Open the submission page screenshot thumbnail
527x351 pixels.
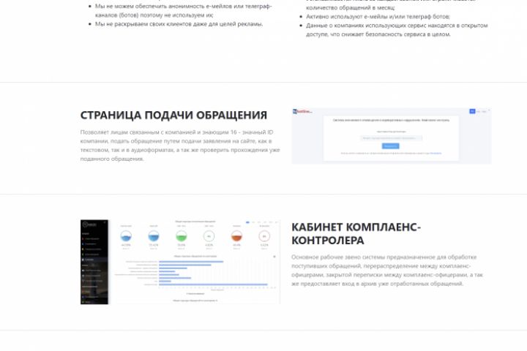(392, 136)
